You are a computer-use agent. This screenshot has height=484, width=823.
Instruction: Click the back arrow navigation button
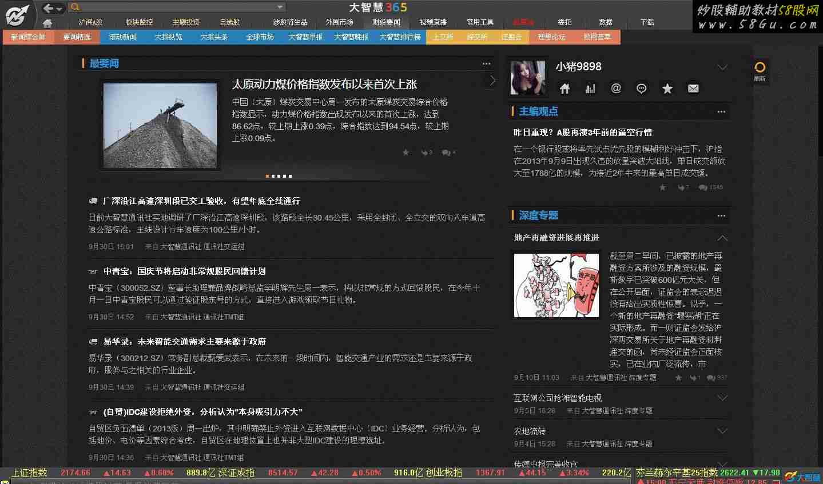[x=49, y=8]
